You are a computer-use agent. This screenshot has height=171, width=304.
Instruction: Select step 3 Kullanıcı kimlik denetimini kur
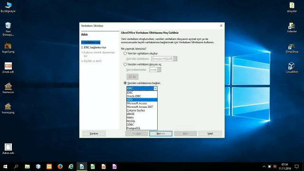tap(98, 54)
